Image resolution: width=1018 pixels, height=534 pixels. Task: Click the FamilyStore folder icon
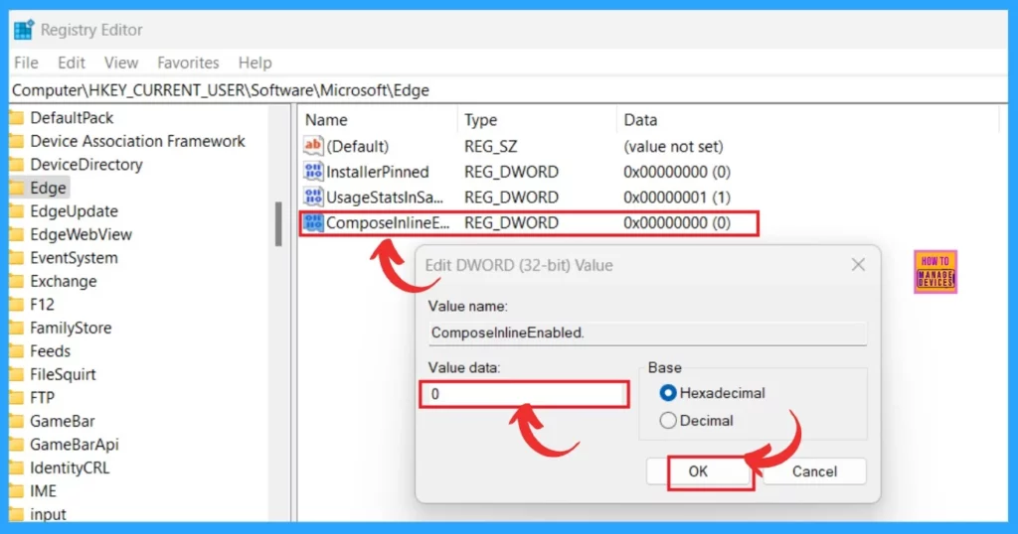16,328
